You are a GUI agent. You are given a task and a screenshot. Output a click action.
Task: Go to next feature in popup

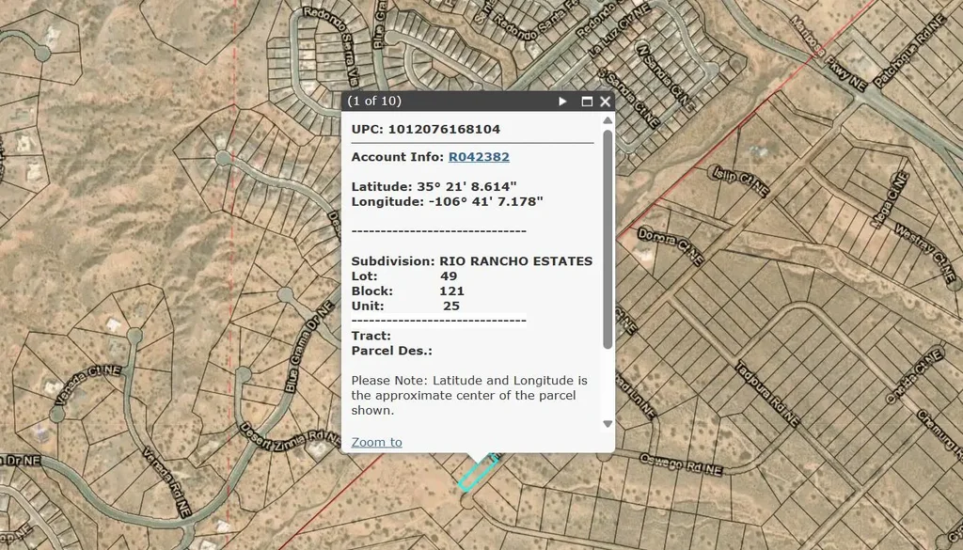562,102
